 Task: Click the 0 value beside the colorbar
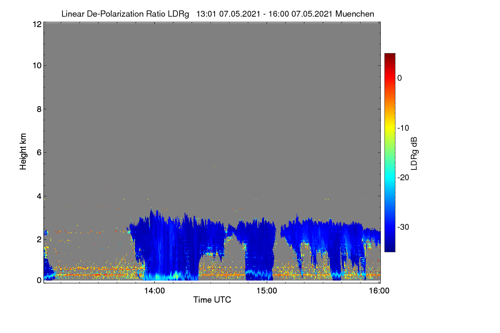tap(400, 78)
